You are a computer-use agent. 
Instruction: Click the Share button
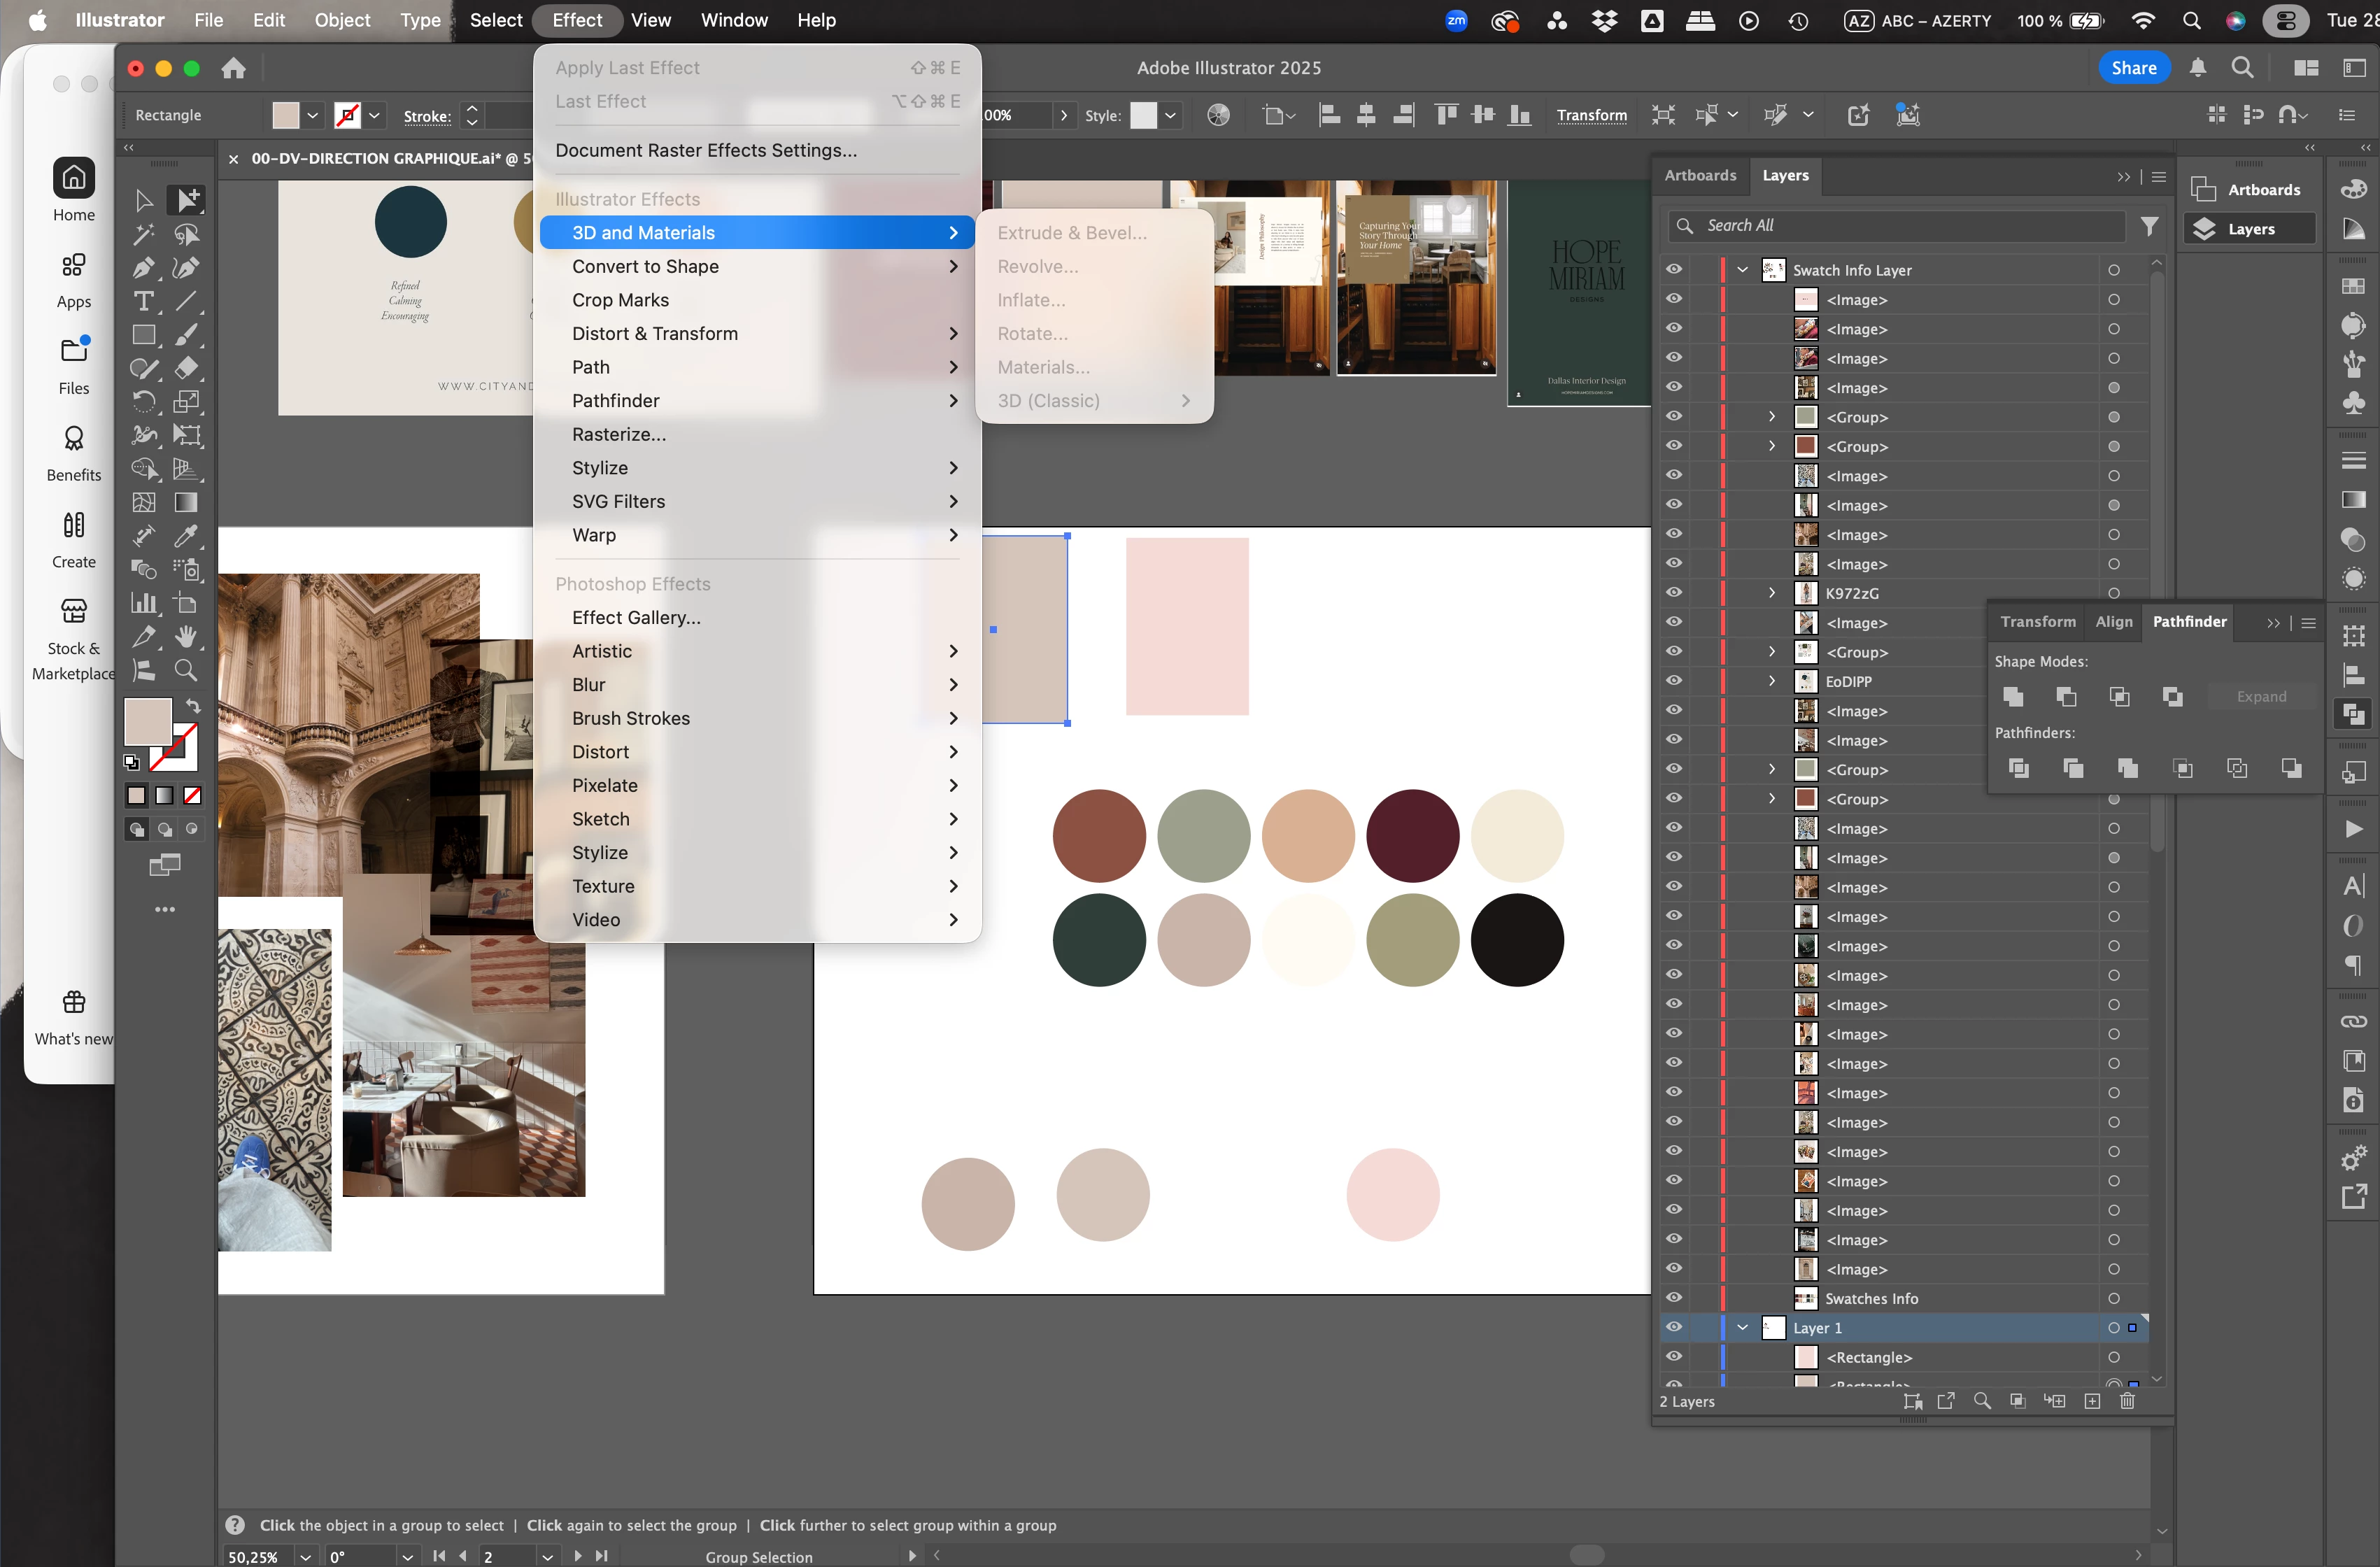2132,68
